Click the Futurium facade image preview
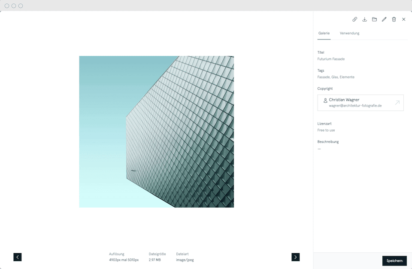Screen dimensions: 412x269 pos(156,131)
